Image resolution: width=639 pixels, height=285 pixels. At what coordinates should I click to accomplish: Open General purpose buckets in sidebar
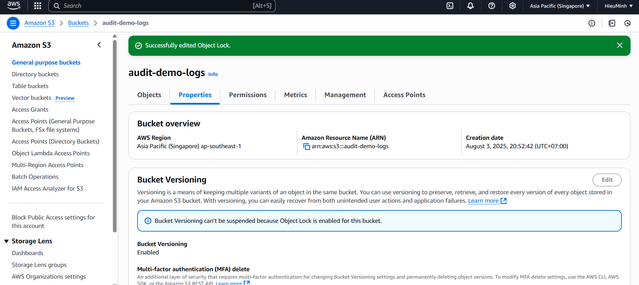[x=46, y=63]
